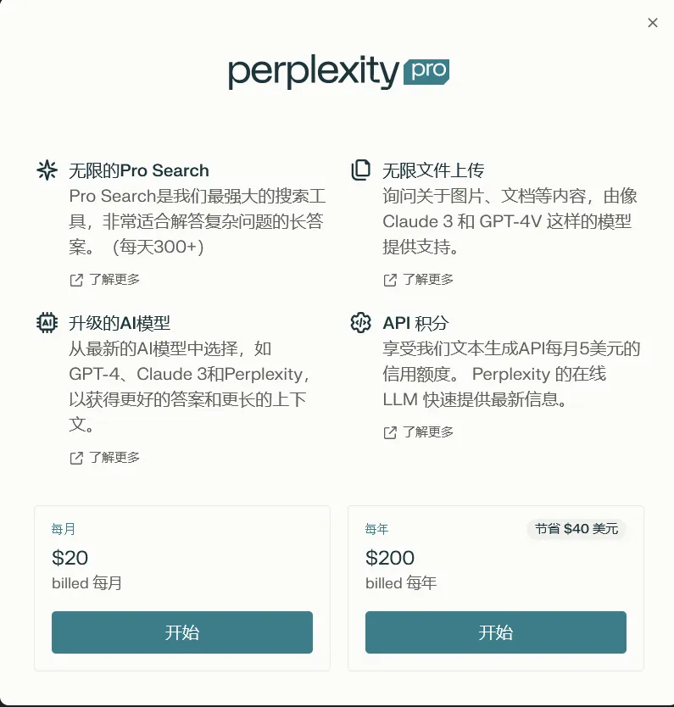674x707 pixels.
Task: Start the $200 yearly plan with 开始
Action: (x=496, y=632)
